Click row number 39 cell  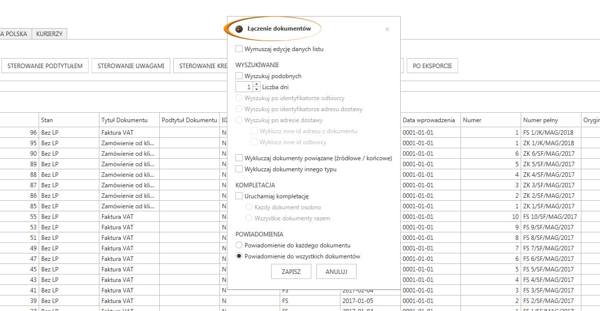pos(19,300)
